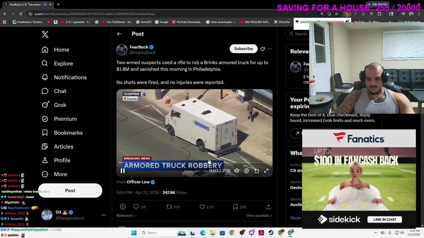Viewport: 424px width, 238px height.
Task: Open OBS Studio from the taskbar
Action: point(242,233)
